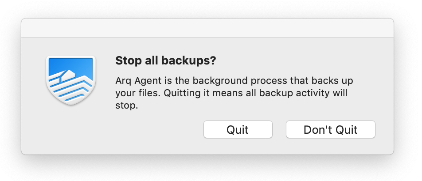Image resolution: width=422 pixels, height=181 pixels.
Task: Choose Don't Quit to keep backups running
Action: [x=331, y=129]
